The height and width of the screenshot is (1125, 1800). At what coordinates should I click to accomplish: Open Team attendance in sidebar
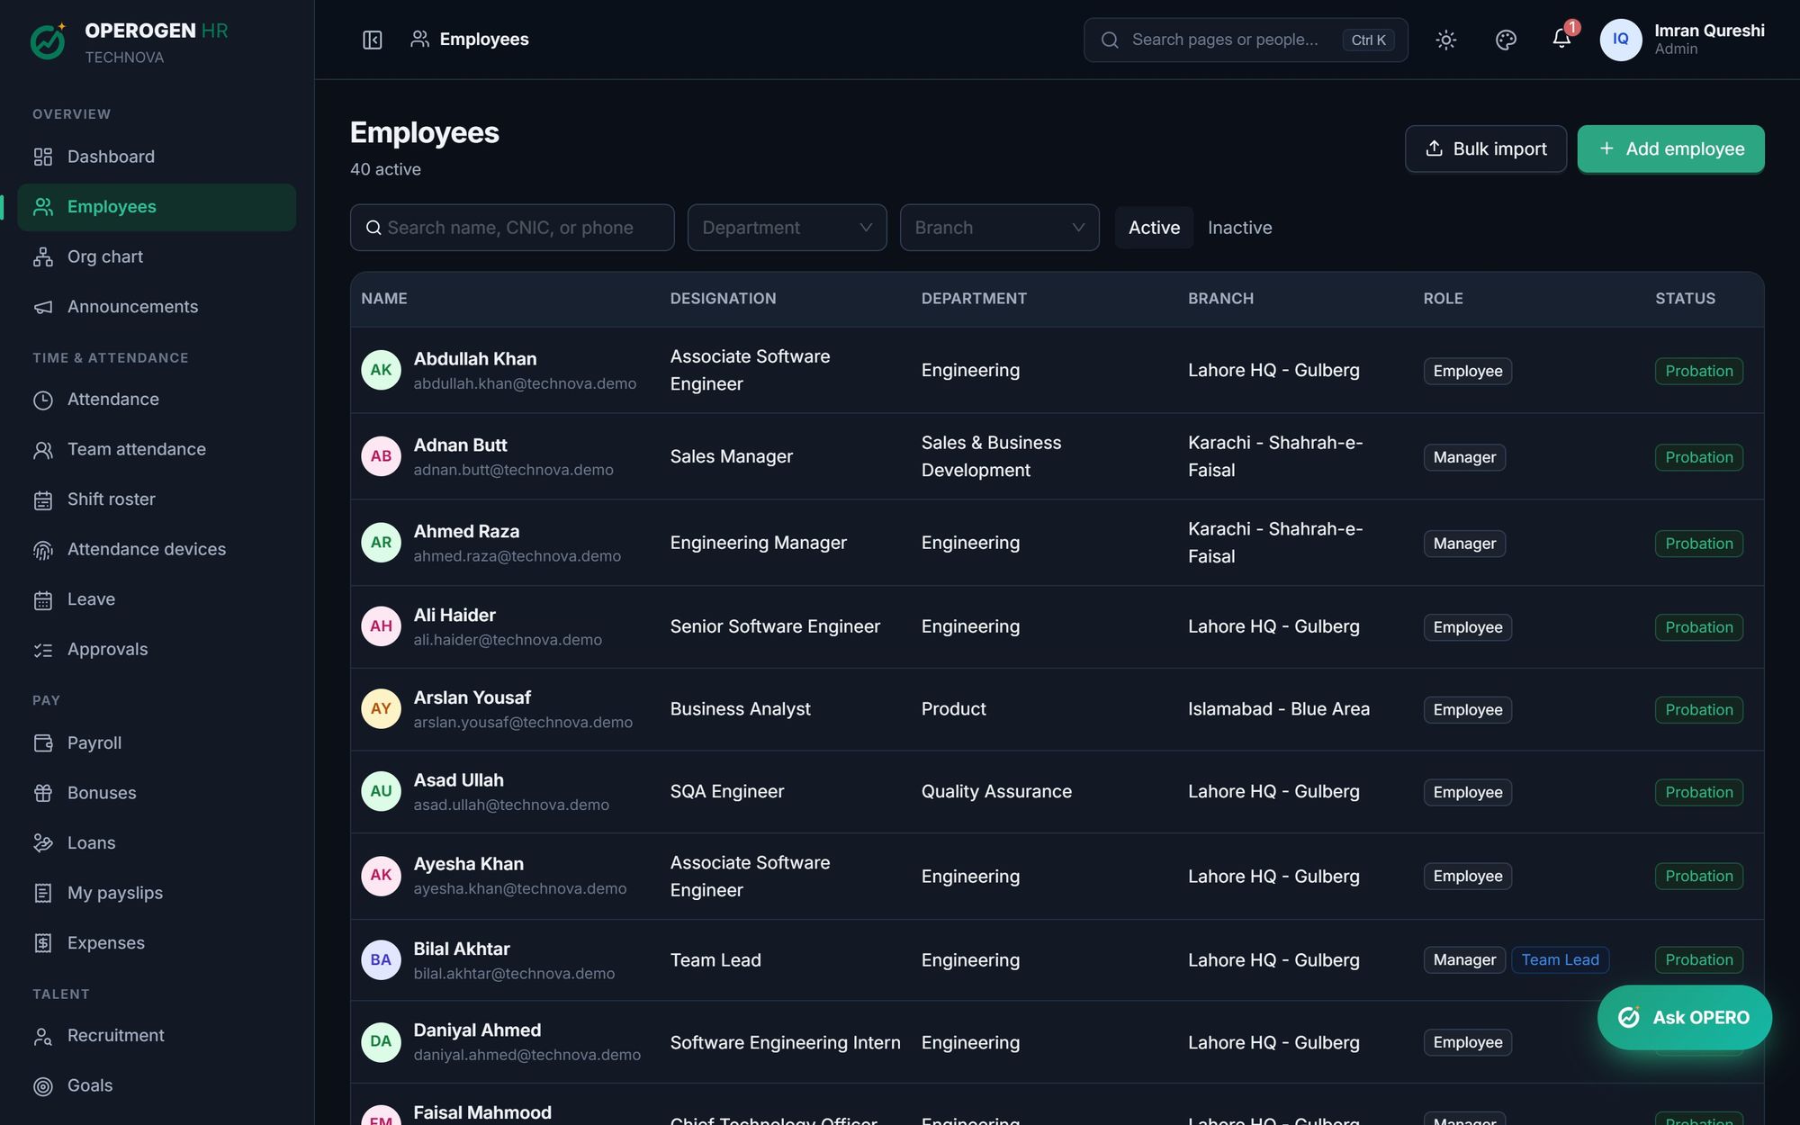pos(157,449)
